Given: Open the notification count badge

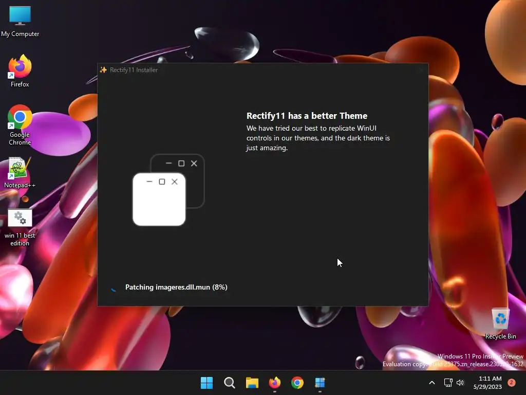Looking at the screenshot, I should click(x=512, y=383).
